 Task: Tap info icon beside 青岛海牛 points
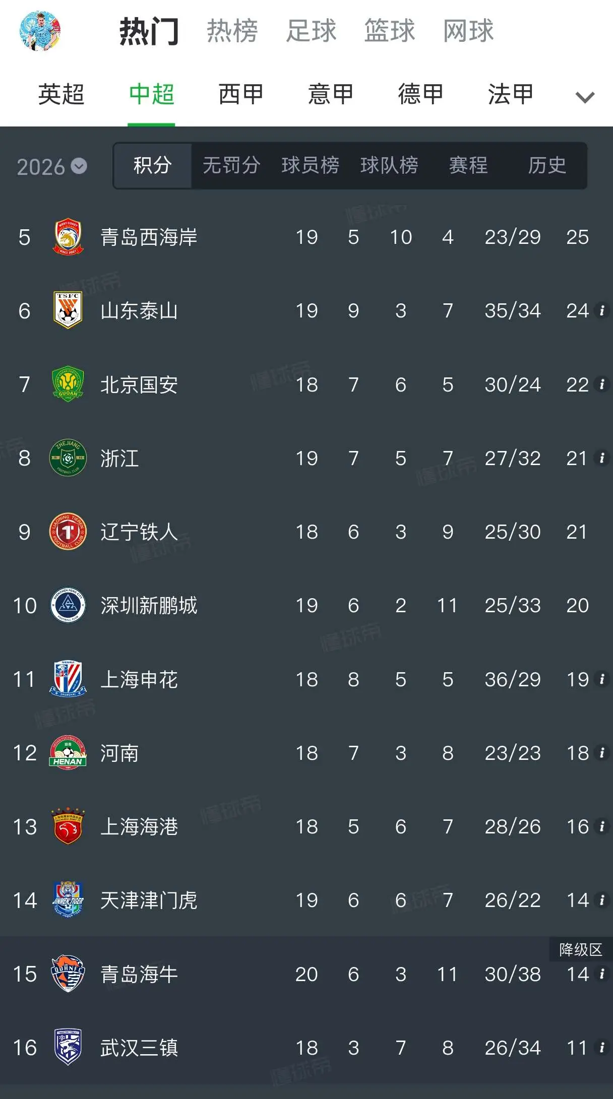(601, 974)
